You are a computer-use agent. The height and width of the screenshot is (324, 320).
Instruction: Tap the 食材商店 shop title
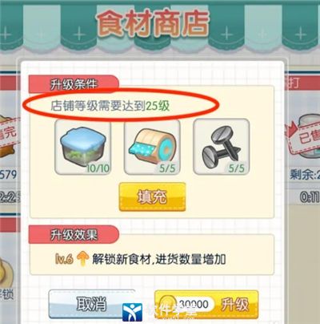click(x=153, y=23)
